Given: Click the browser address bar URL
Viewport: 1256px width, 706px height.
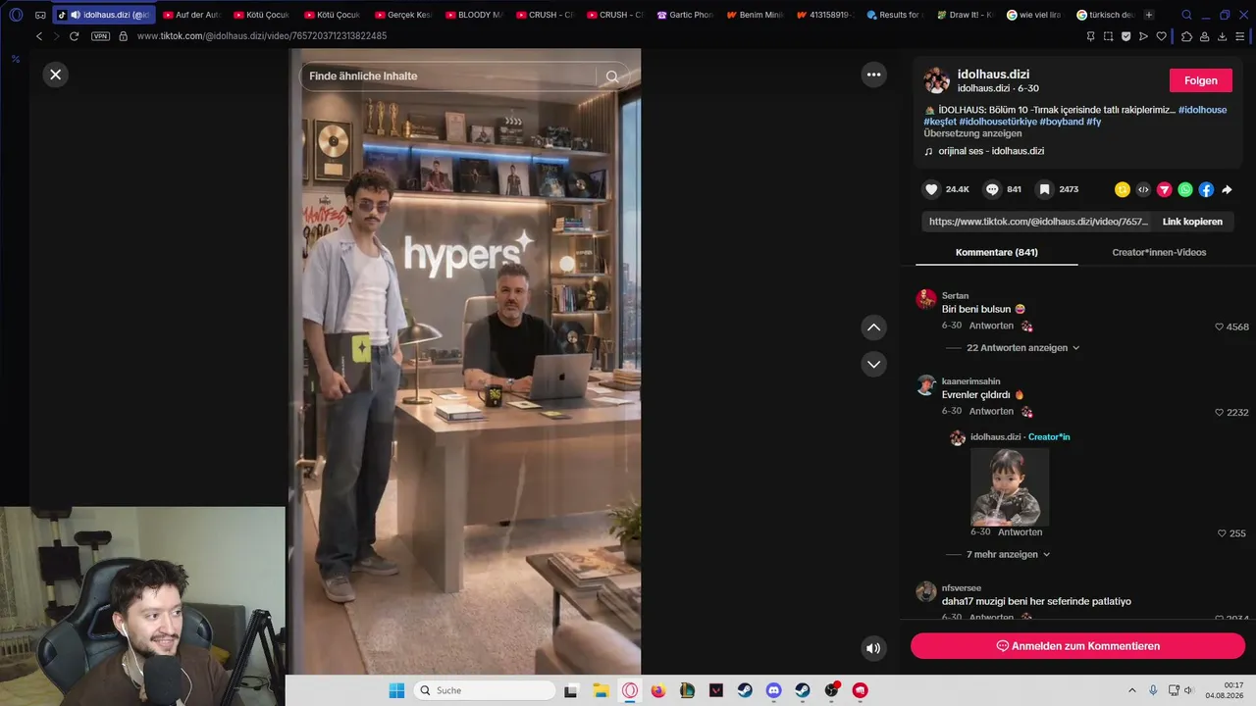Looking at the screenshot, I should (262, 36).
